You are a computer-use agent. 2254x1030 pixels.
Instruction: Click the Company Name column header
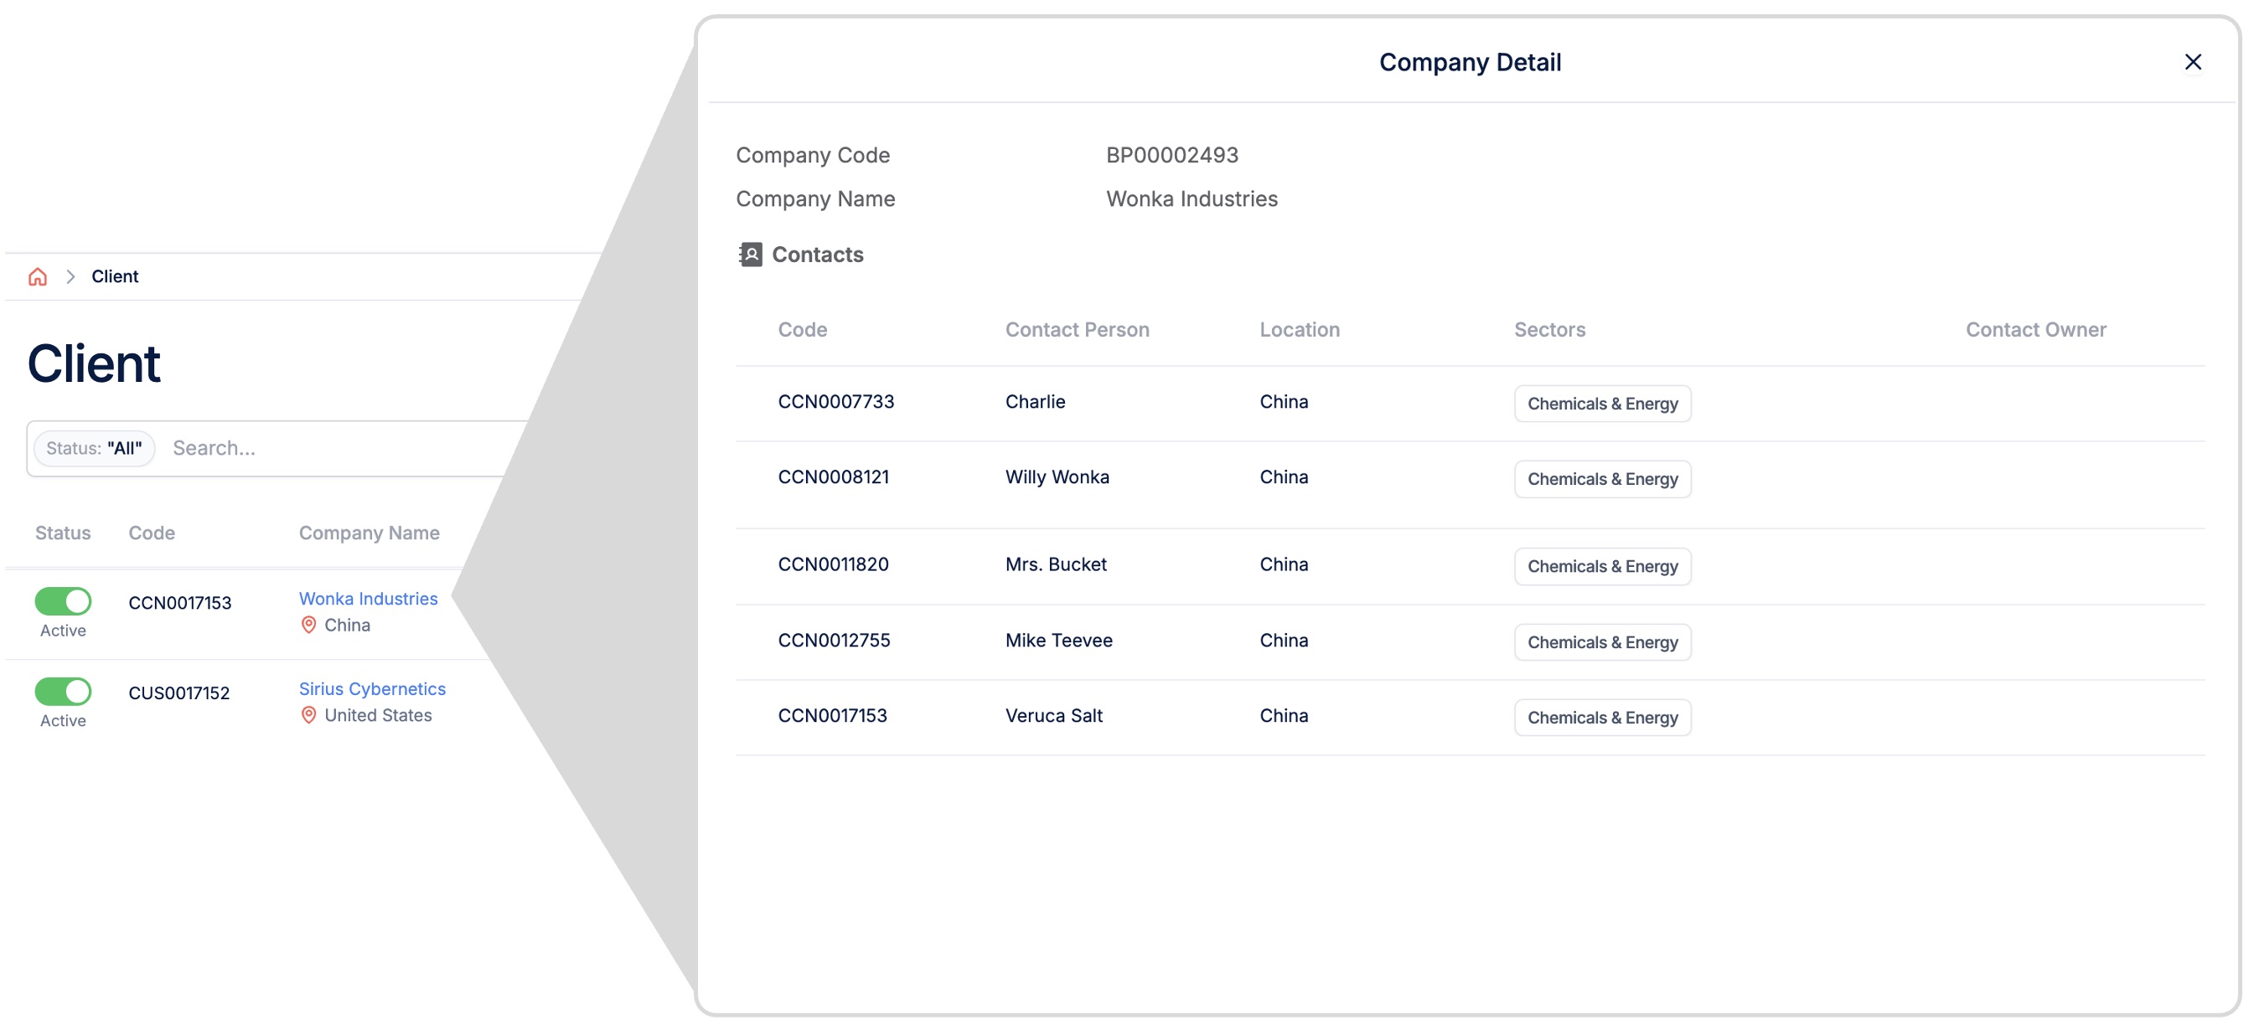coord(369,533)
